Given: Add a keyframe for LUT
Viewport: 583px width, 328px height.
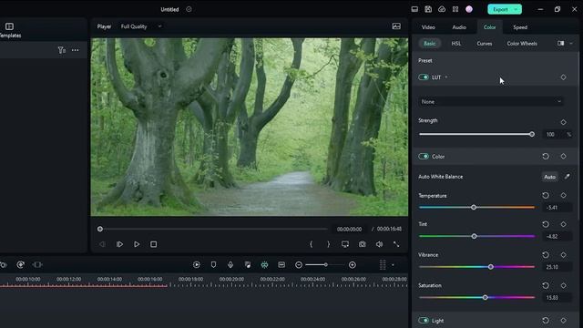Looking at the screenshot, I should coord(563,77).
